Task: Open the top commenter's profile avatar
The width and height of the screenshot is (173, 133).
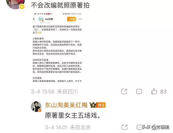Action: 15,4
